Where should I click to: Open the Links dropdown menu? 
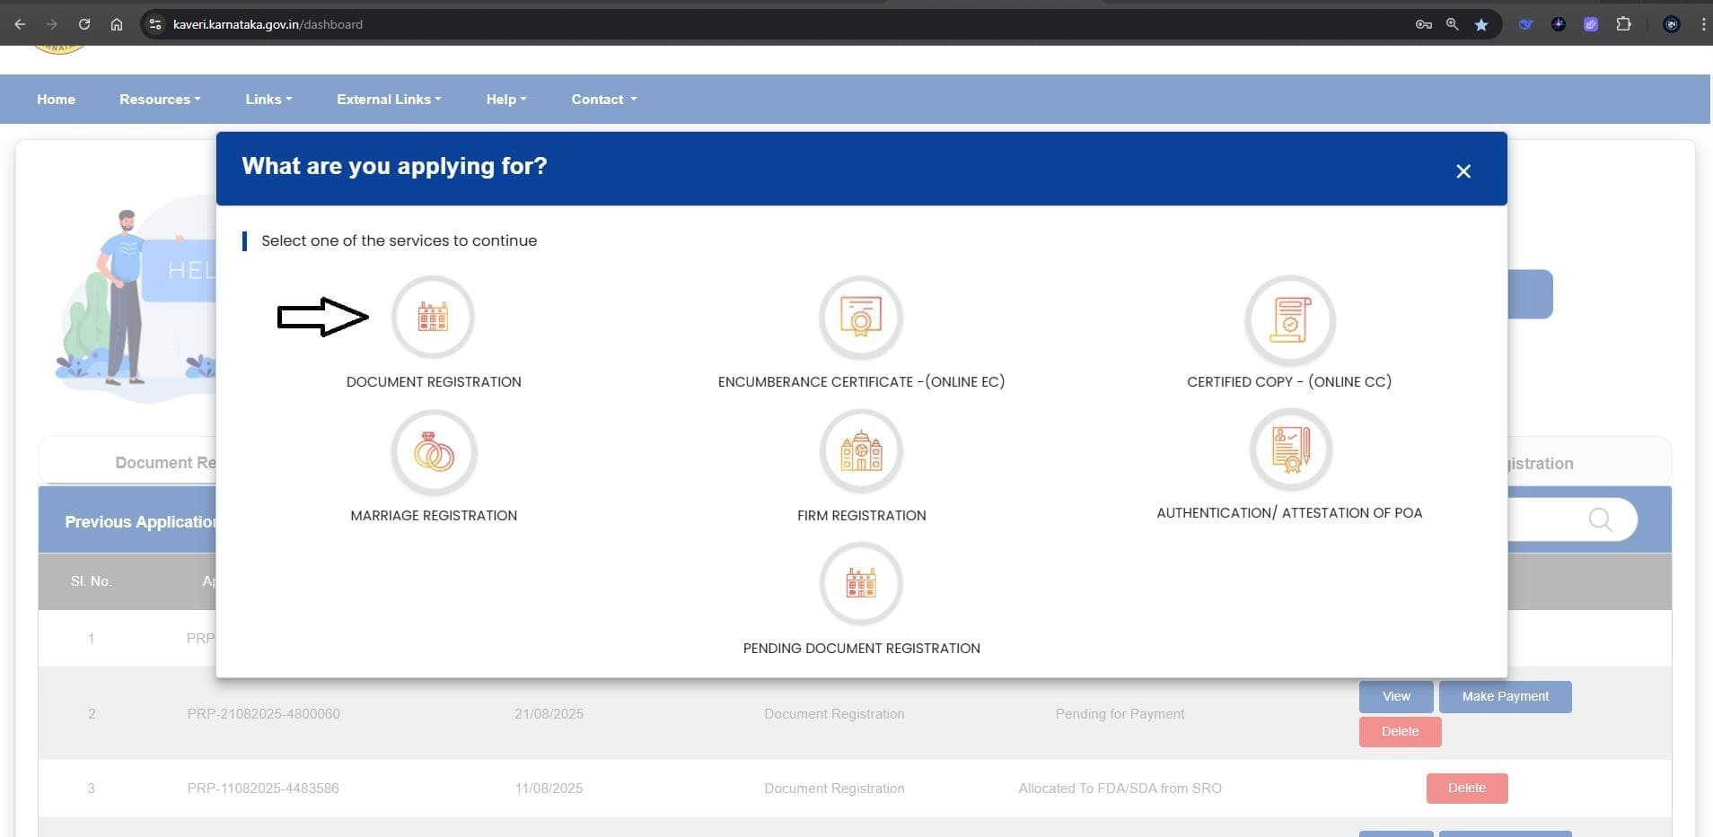pyautogui.click(x=268, y=100)
